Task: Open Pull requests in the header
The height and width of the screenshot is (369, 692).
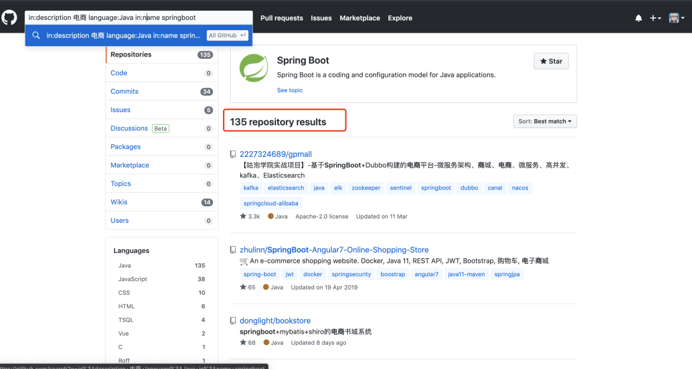Action: tap(281, 18)
